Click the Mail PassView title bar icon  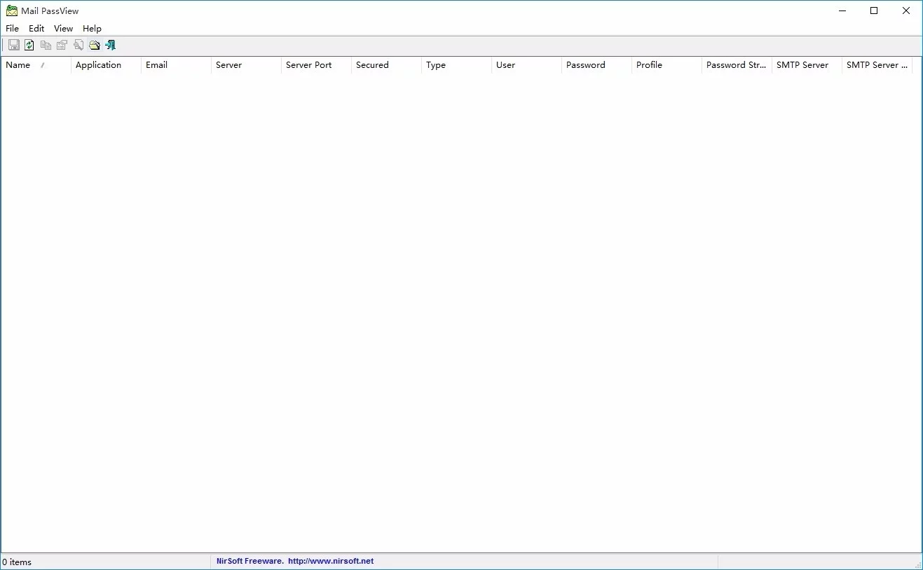tap(11, 11)
